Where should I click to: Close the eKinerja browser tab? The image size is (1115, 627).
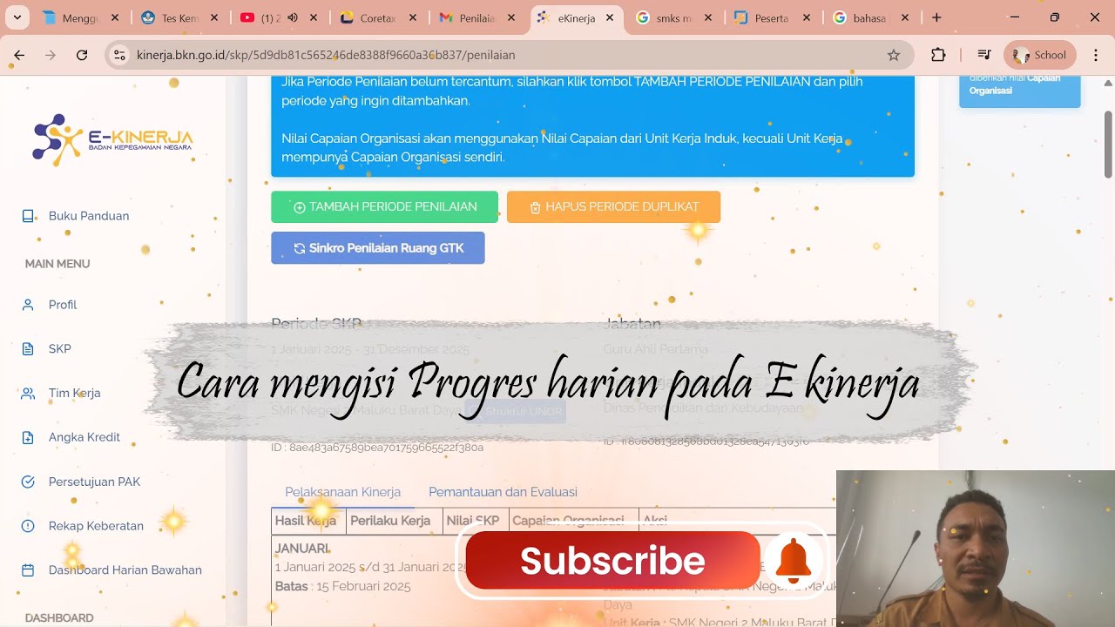(609, 17)
